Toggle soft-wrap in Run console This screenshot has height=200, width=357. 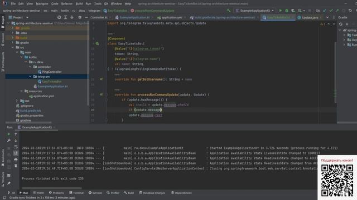pos(16,147)
